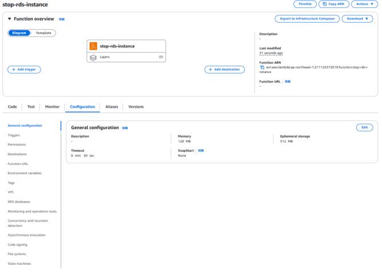The height and width of the screenshot is (274, 382).
Task: Open the Actions dropdown menu
Action: point(364,4)
